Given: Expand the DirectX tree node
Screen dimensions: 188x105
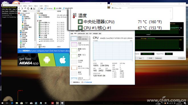Looking at the screenshot, I should pyautogui.click(x=19, y=43).
